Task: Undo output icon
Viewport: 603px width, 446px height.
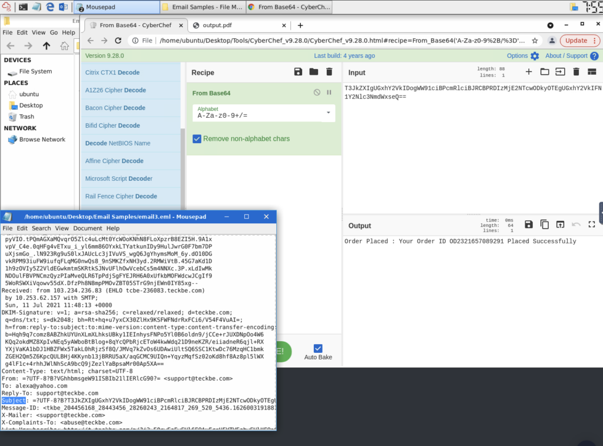Action: [576, 224]
